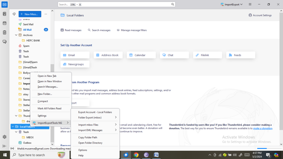Image resolution: width=283 pixels, height=159 pixels.
Task: Click the top search bar
Action: pyautogui.click(x=116, y=4)
